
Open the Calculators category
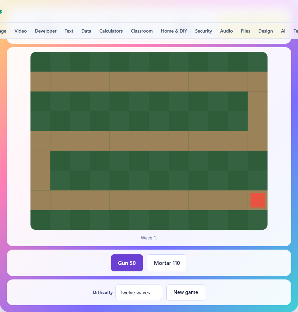click(111, 31)
